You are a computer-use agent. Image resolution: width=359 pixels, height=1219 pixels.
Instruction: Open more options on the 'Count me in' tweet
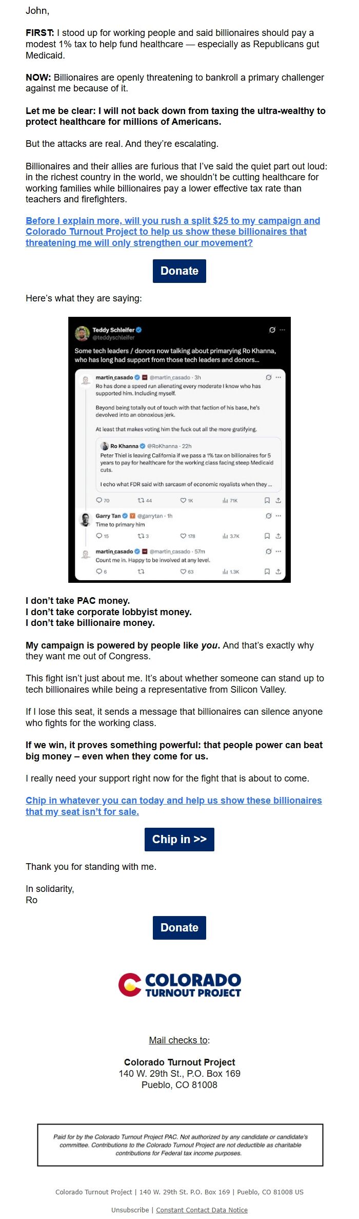278,550
